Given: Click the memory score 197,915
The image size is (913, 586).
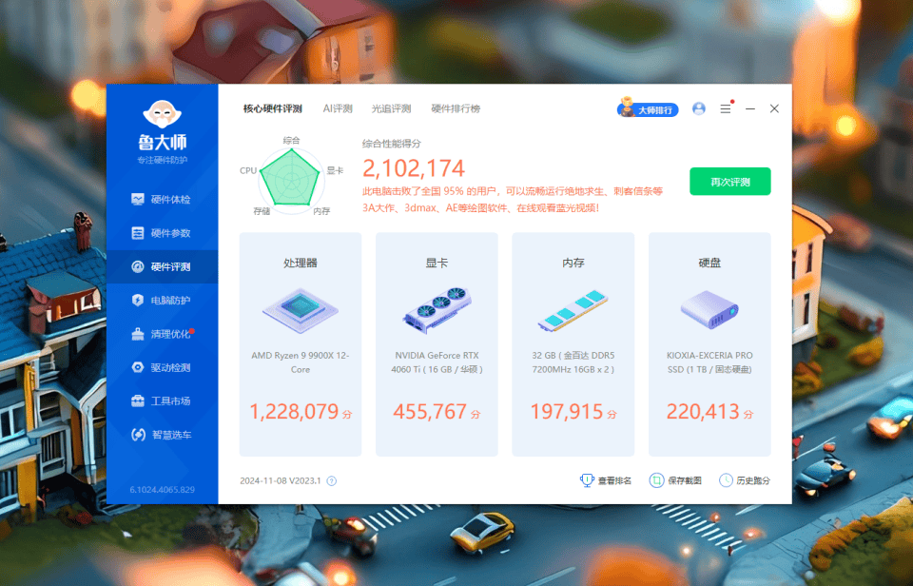Looking at the screenshot, I should tap(567, 412).
